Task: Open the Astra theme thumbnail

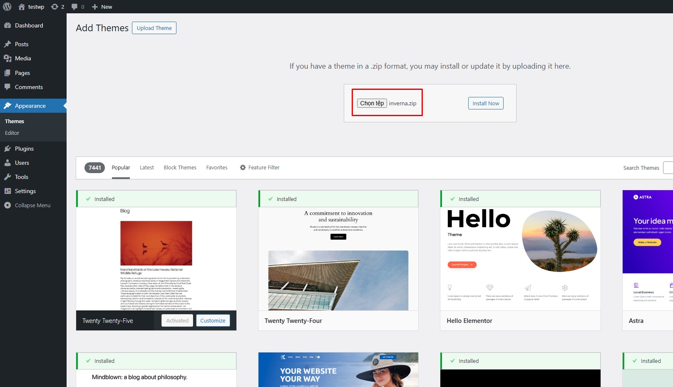Action: (648, 251)
